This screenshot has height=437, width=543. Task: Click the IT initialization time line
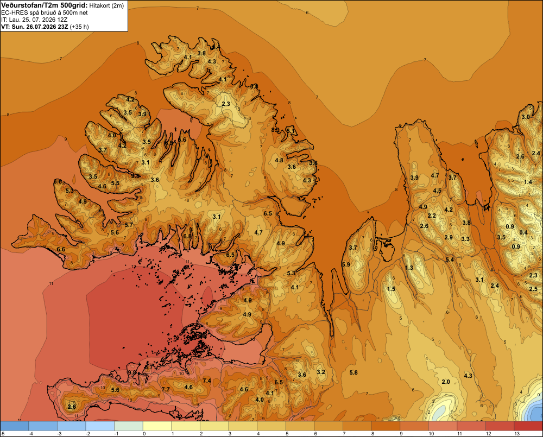point(34,20)
